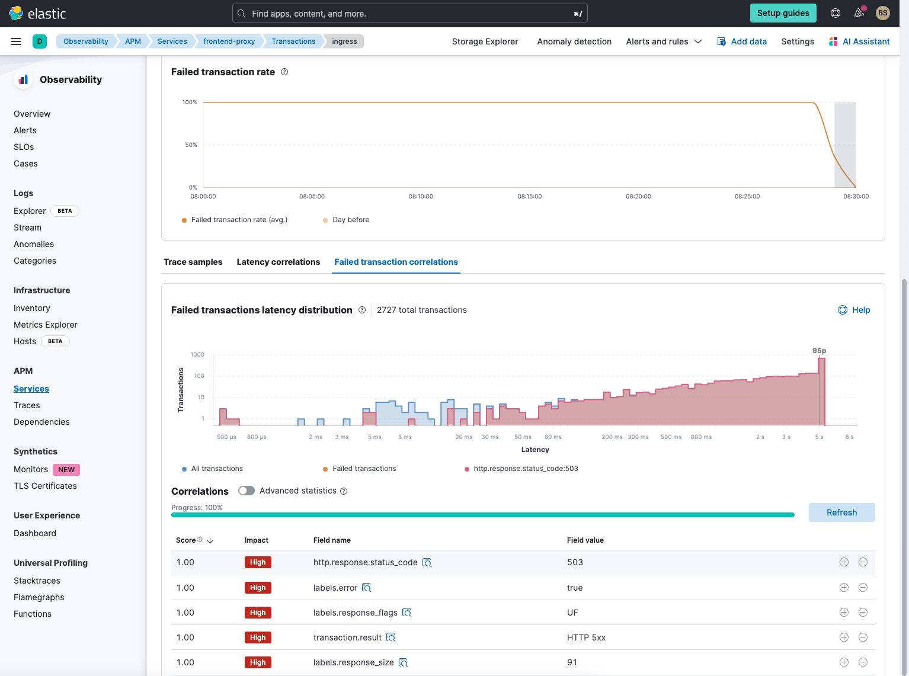This screenshot has height=676, width=909.
Task: Enable the Advanced statistics switch
Action: coord(247,491)
